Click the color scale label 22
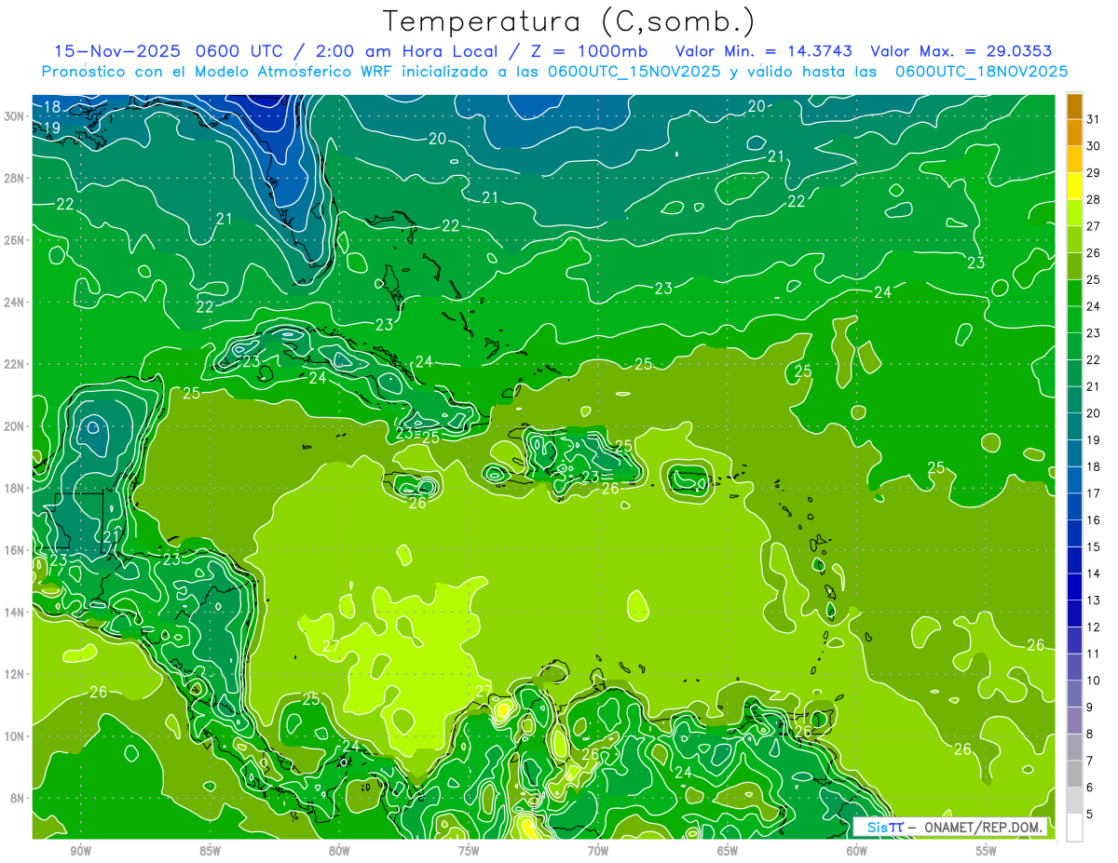1118x863 pixels. [x=1094, y=359]
